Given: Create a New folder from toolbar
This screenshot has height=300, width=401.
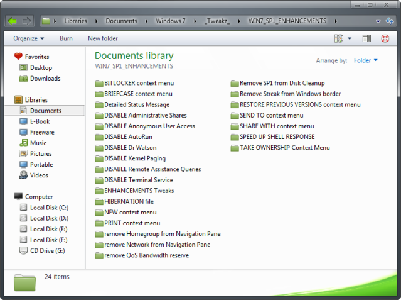Looking at the screenshot, I should coord(103,38).
